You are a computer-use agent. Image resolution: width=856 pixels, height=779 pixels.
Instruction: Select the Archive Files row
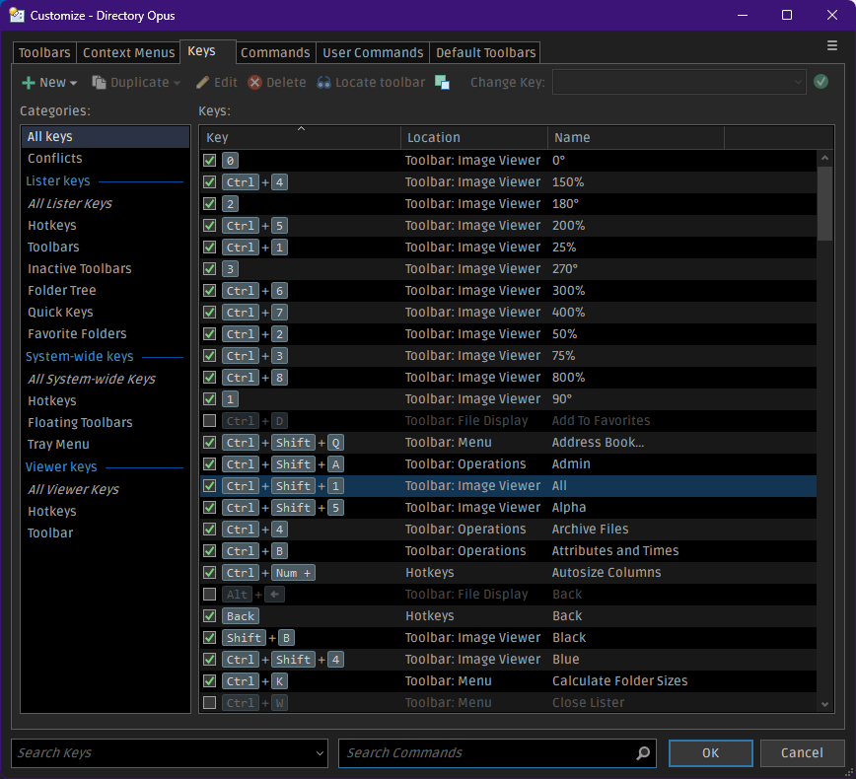click(508, 530)
